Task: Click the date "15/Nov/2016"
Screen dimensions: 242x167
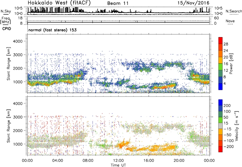Action: [x=193, y=3]
